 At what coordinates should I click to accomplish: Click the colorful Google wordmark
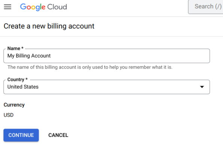click(33, 7)
